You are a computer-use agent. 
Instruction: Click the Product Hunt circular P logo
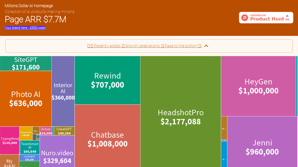coord(244,18)
